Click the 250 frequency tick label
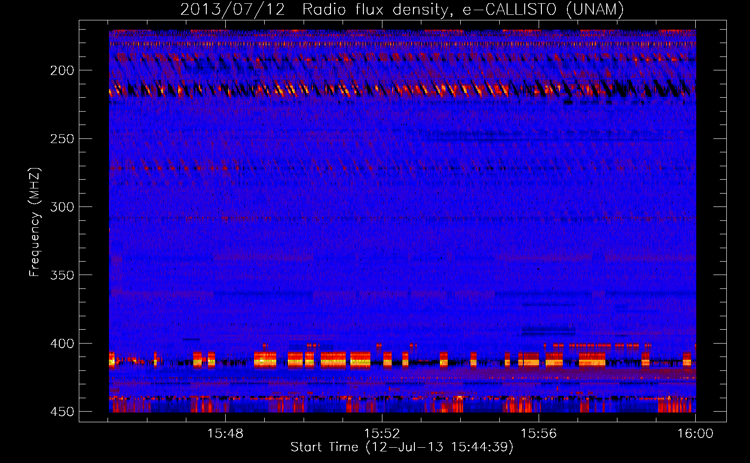This screenshot has width=750, height=463. pyautogui.click(x=62, y=139)
